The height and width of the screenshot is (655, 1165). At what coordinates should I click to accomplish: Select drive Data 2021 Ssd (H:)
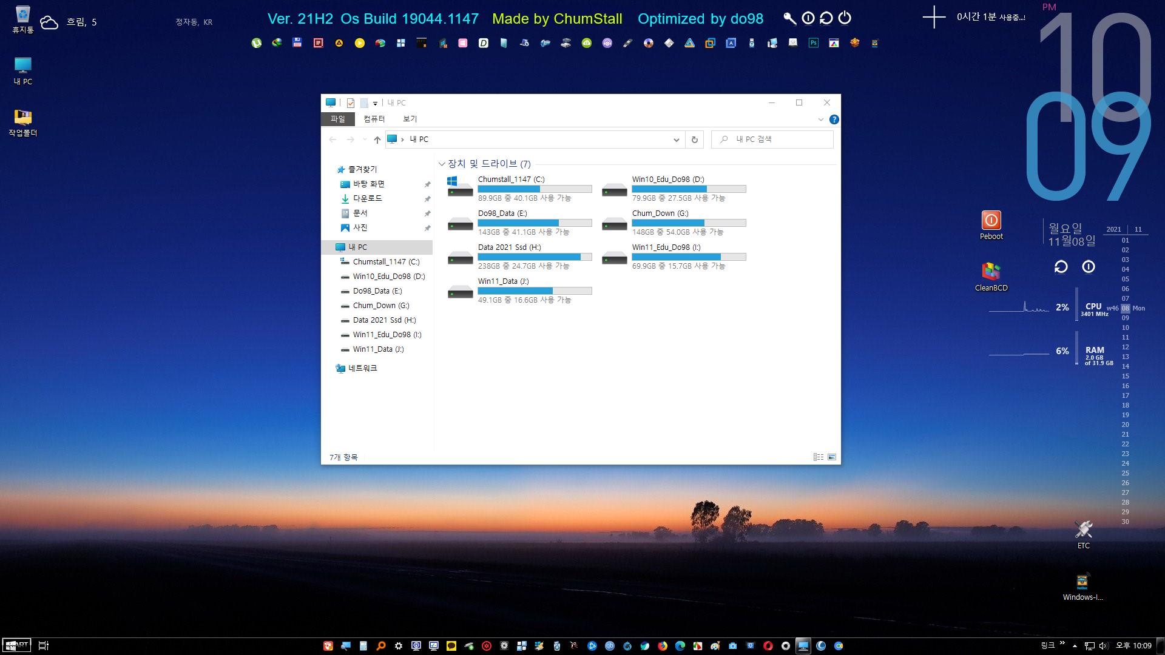pos(519,256)
